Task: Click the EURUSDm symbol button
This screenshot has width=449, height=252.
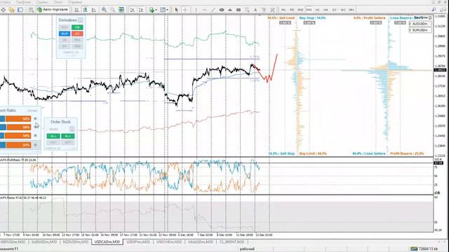Action: pos(420,30)
